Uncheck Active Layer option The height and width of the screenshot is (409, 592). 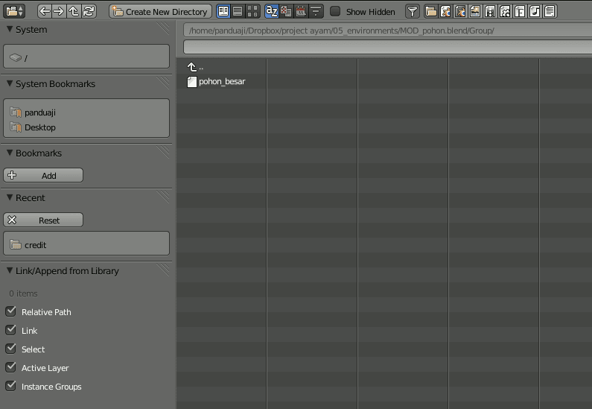tap(11, 367)
